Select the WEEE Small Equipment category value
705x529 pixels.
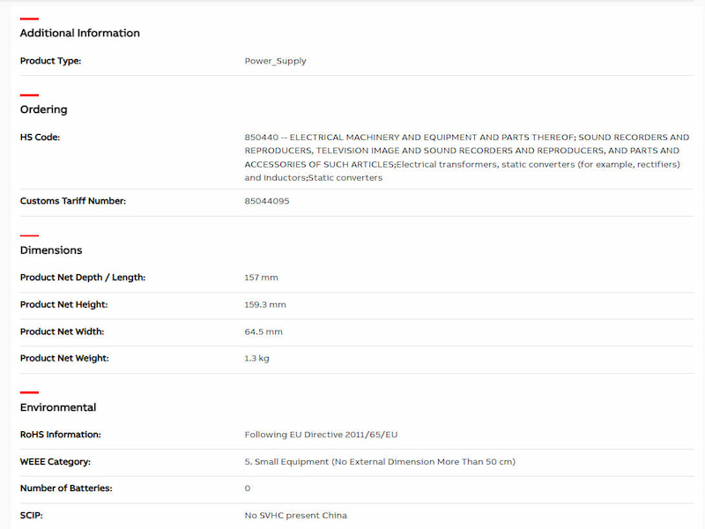pyautogui.click(x=379, y=462)
